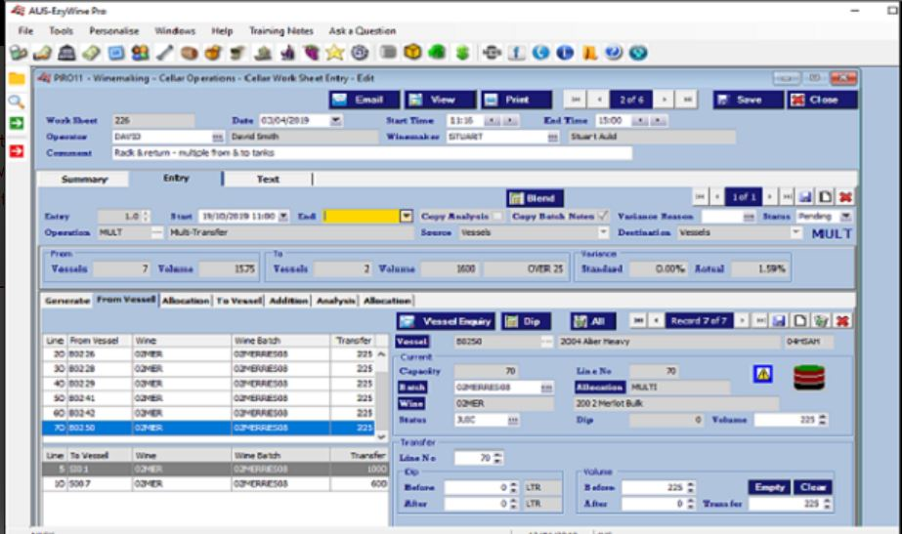The height and width of the screenshot is (534, 902).
Task: Open the Operator lookup button
Action: (217, 137)
